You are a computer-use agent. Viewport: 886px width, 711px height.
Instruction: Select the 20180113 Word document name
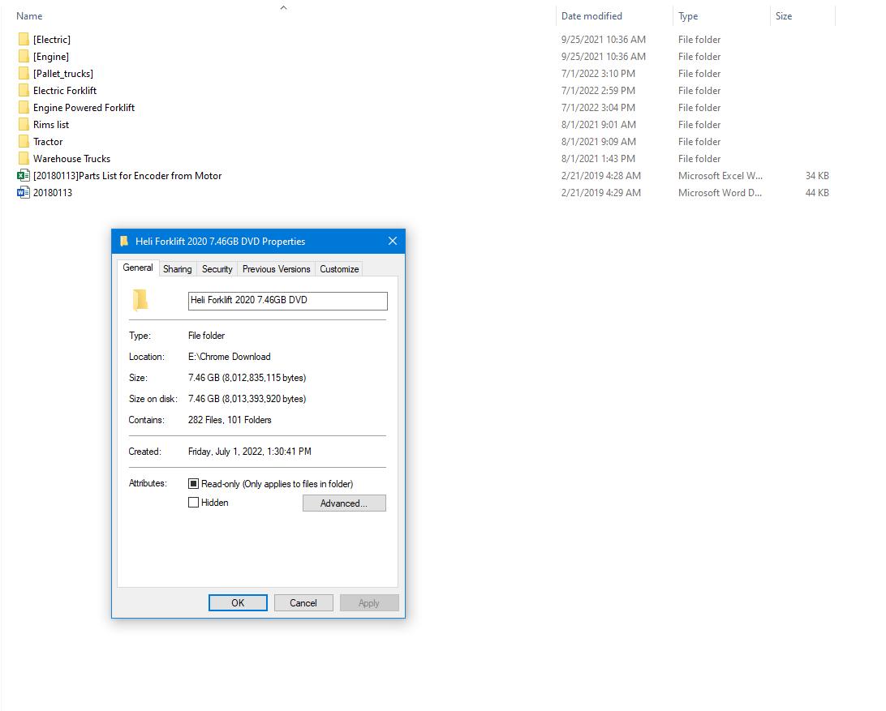(x=53, y=193)
